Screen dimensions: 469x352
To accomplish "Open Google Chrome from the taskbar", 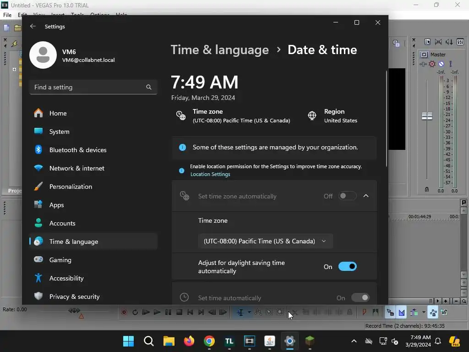I will coord(209,341).
